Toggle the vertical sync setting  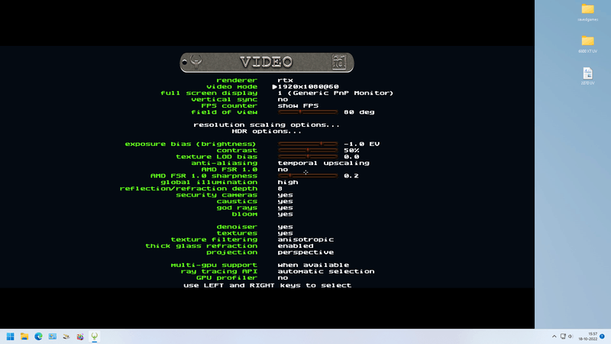(x=283, y=99)
